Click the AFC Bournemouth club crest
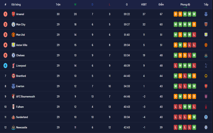The image size is (213, 133). (13, 97)
